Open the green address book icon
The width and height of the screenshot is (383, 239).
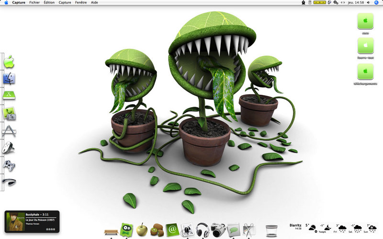172,230
